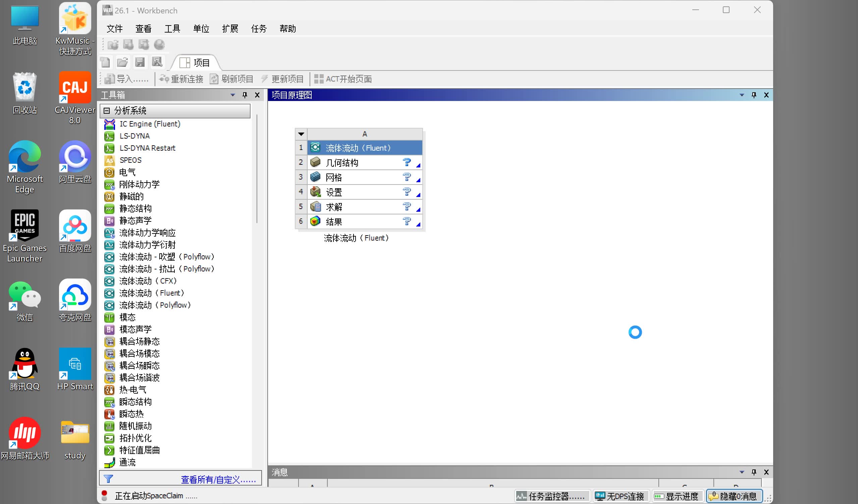The height and width of the screenshot is (504, 858).
Task: Click the view all/customize link
Action: point(218,480)
